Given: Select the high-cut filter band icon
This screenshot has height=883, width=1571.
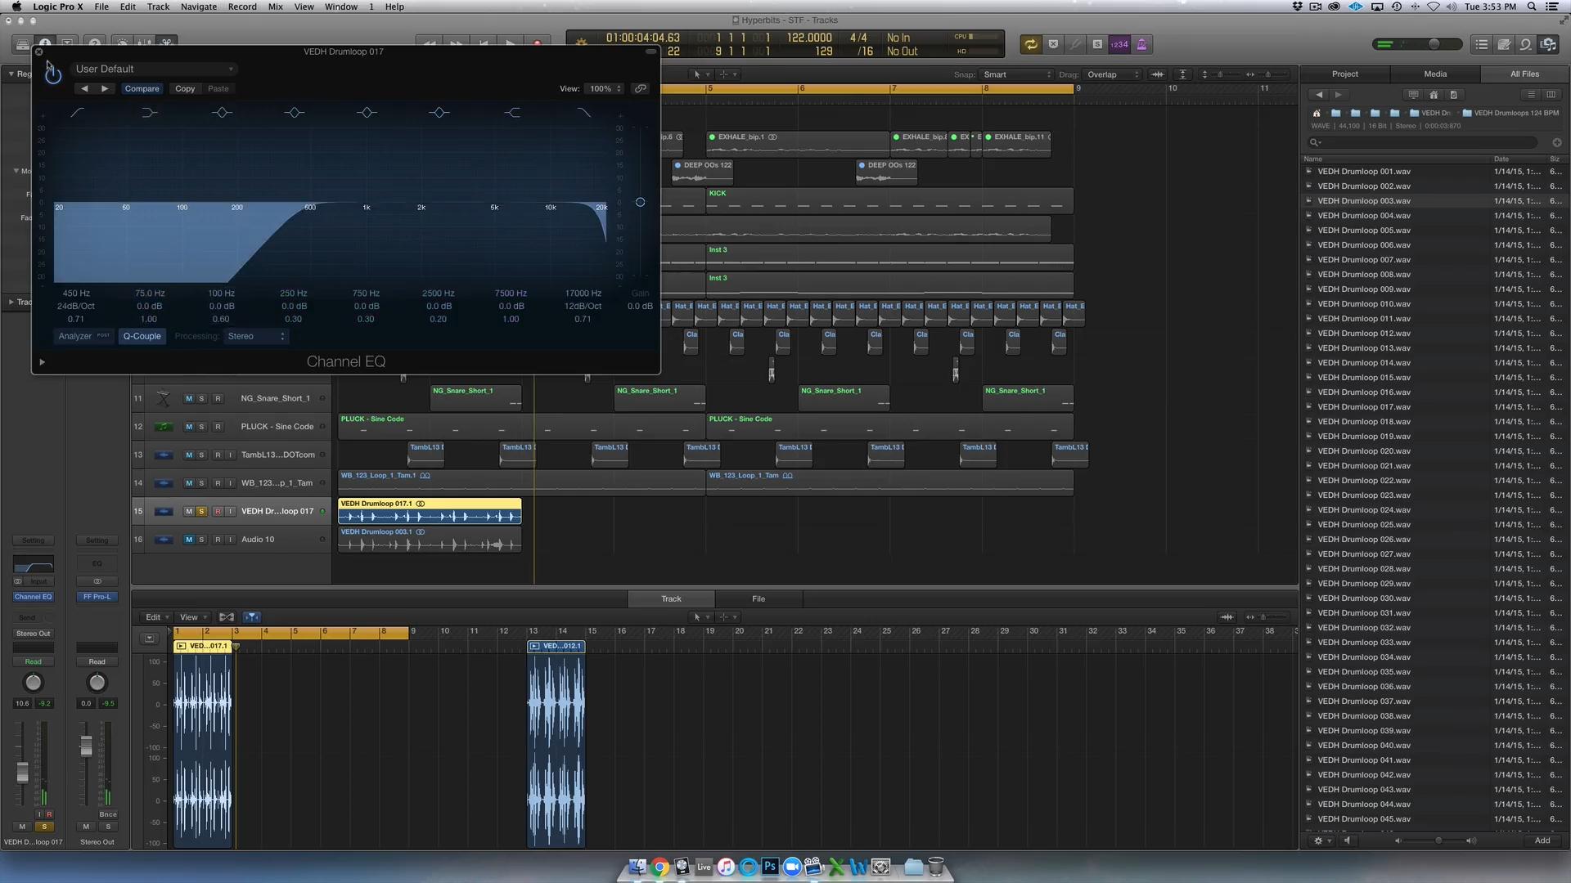Looking at the screenshot, I should pyautogui.click(x=583, y=112).
